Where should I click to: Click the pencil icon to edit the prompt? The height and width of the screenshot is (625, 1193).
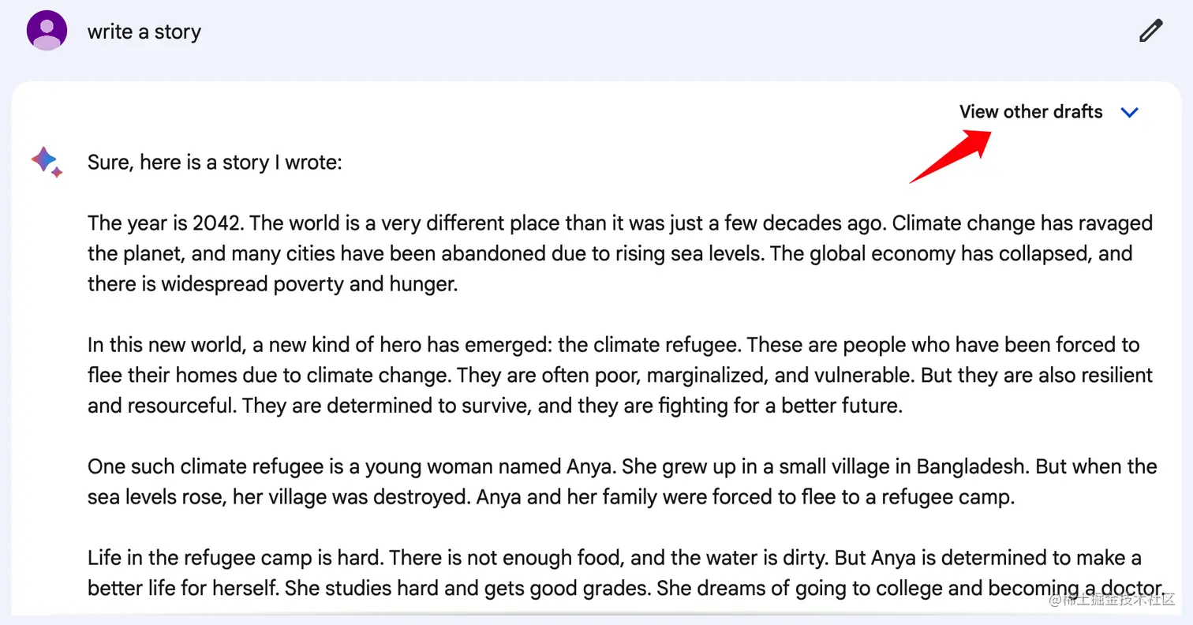(1151, 31)
